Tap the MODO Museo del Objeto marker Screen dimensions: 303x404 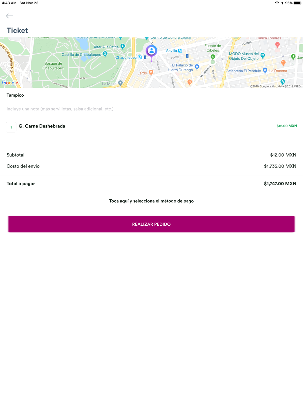tap(263, 55)
